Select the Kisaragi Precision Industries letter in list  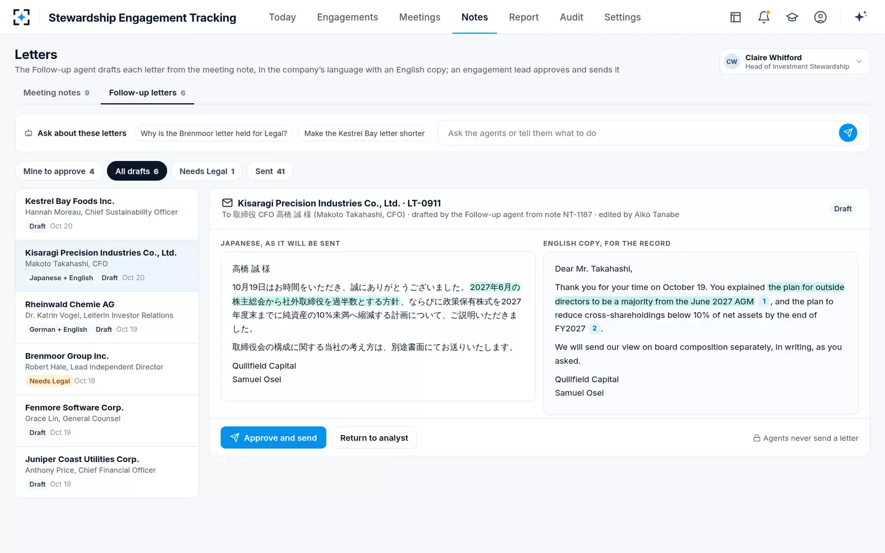[x=107, y=265]
